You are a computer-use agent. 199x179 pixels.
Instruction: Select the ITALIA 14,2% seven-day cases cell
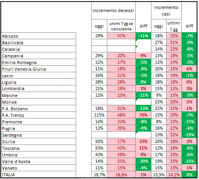[x=174, y=175]
